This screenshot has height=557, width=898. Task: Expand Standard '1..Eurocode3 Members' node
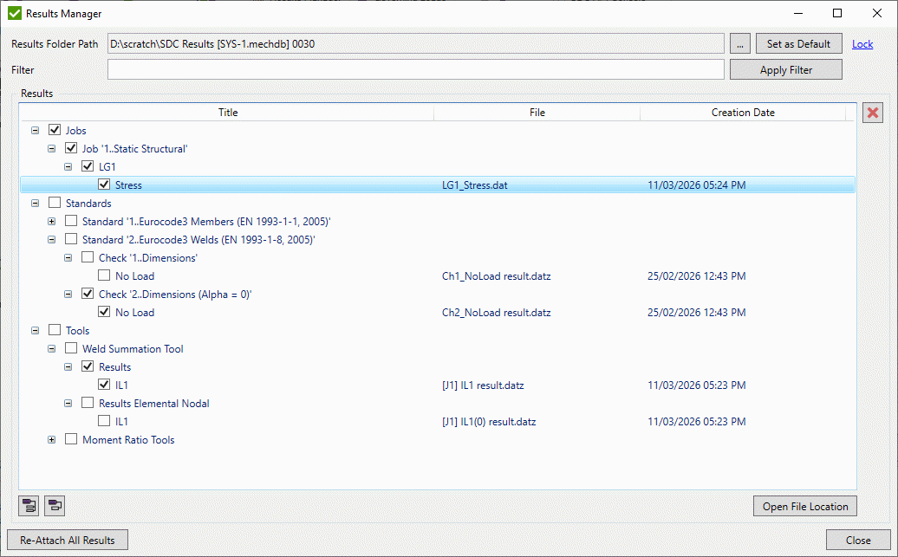tap(51, 221)
